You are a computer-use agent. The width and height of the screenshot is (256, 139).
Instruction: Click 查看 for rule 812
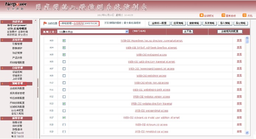[x=239, y=96]
